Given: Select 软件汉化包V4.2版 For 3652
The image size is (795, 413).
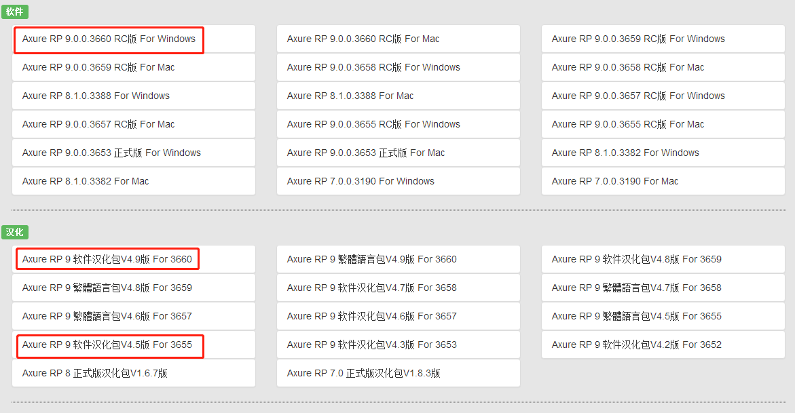Looking at the screenshot, I should [663, 345].
